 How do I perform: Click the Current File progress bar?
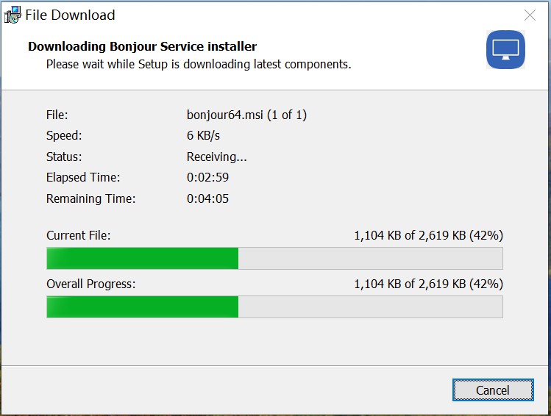(x=275, y=259)
